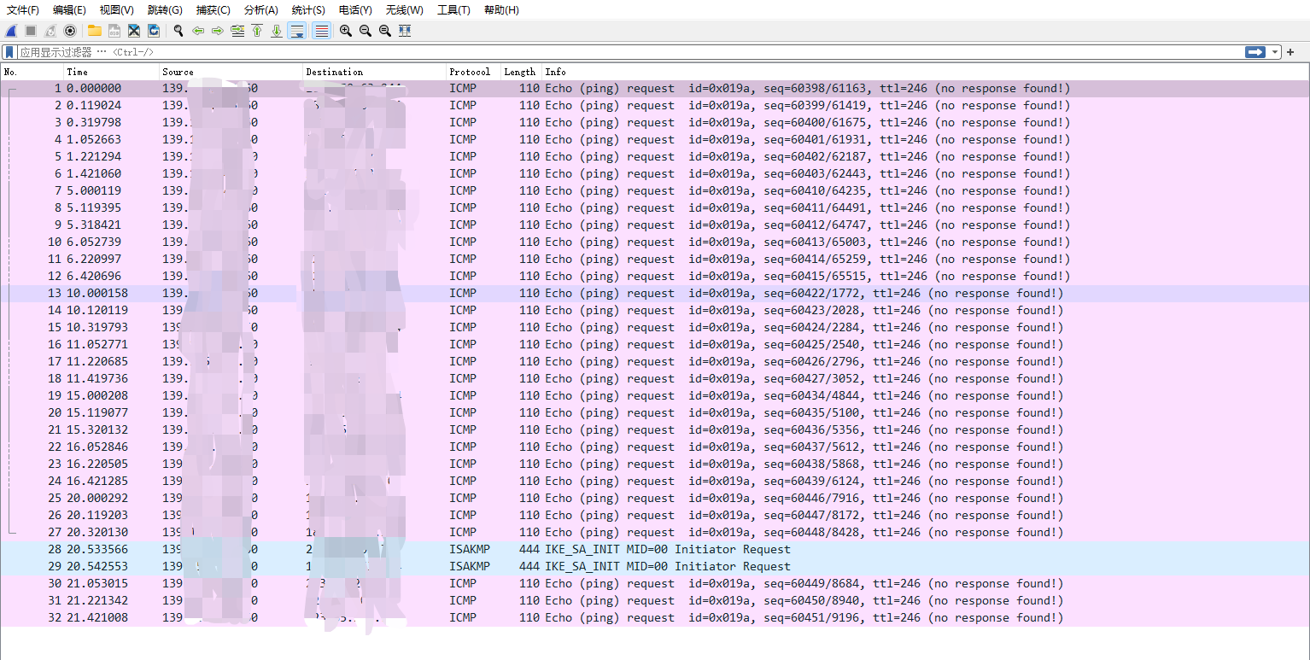Screen dimensions: 1310x660
Task: Toggle packet list colorization
Action: (x=322, y=31)
